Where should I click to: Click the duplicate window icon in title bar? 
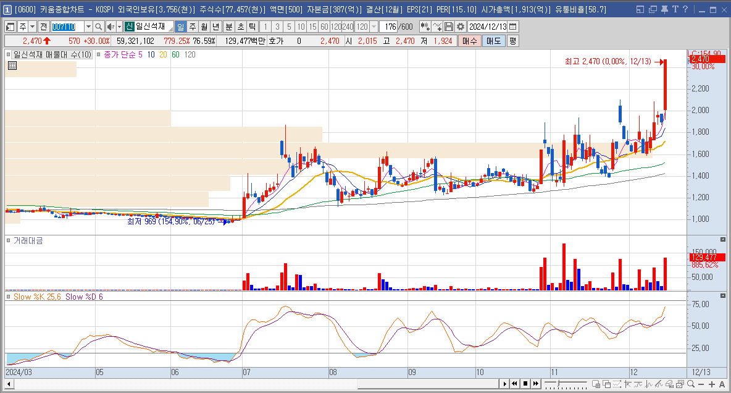coord(653,9)
